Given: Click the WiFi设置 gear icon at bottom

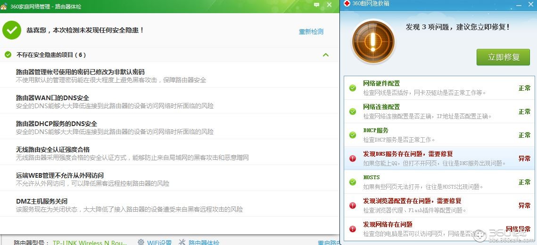Looking at the screenshot, I should 141,242.
